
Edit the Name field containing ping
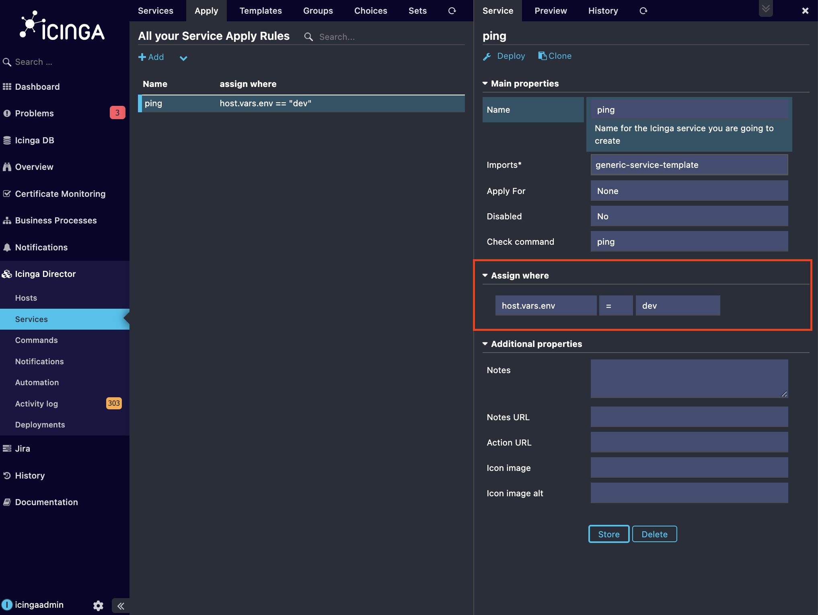click(x=689, y=110)
